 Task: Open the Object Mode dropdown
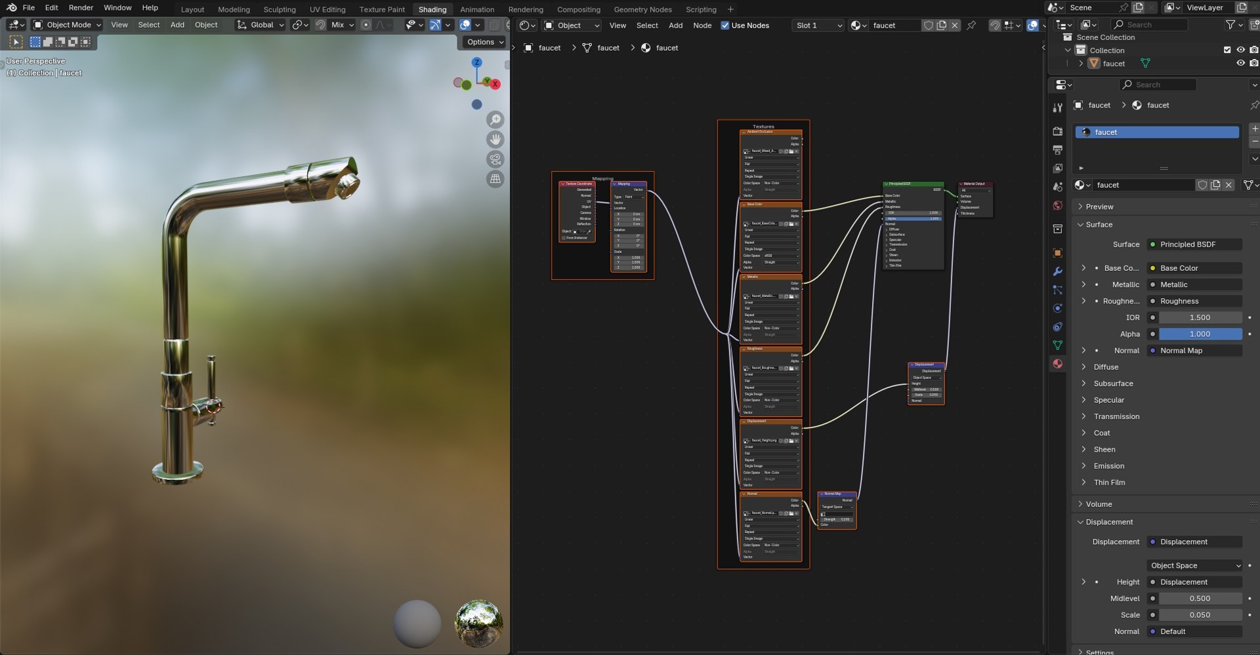[x=68, y=25]
